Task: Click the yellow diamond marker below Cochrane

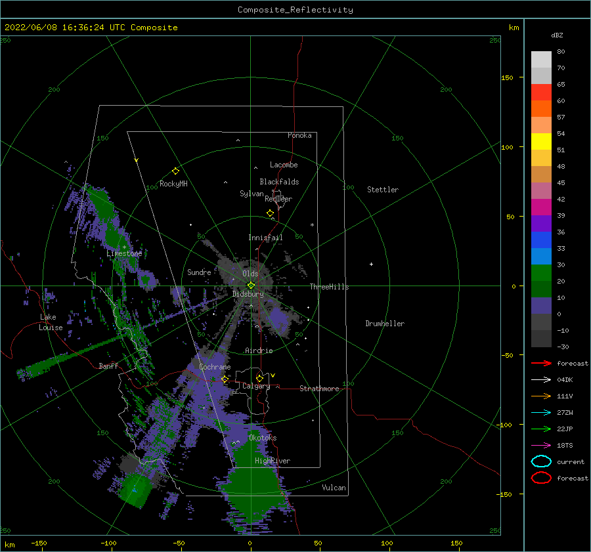Action: (225, 379)
